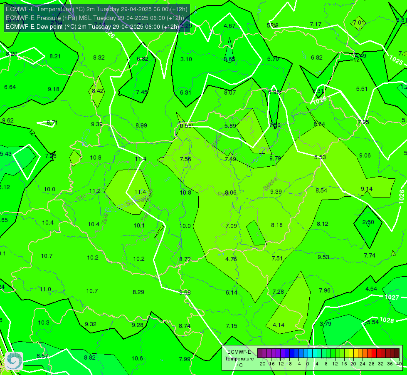Click the dew point value 9.68
The height and width of the screenshot is (375, 407).
click(185, 292)
